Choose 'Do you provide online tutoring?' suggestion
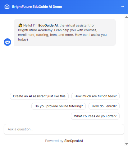This screenshot has height=146, width=128. click(59, 106)
